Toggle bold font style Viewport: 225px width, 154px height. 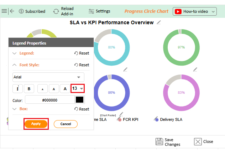tap(29, 89)
